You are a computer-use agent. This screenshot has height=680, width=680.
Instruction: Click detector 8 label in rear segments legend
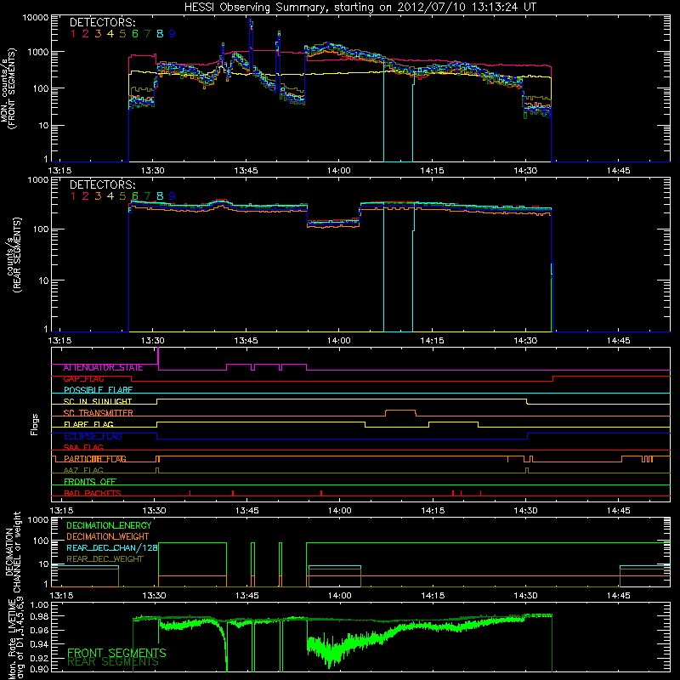pos(160,196)
